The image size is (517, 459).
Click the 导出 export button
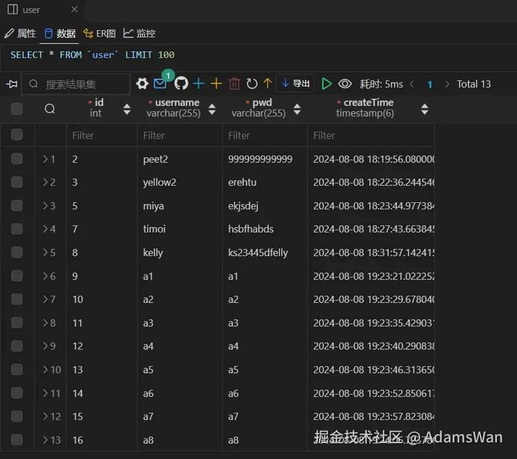click(296, 83)
